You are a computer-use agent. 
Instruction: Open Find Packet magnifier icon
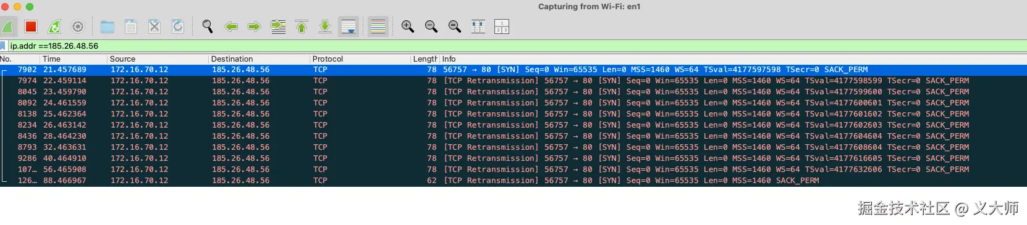click(208, 27)
